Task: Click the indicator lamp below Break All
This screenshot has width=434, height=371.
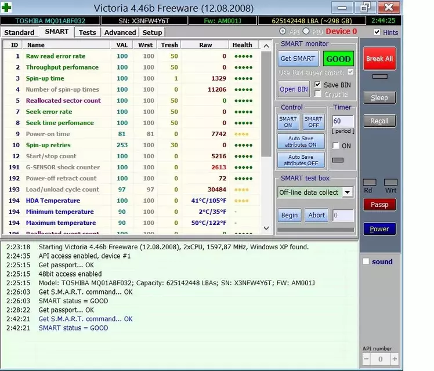Action: 379,77
